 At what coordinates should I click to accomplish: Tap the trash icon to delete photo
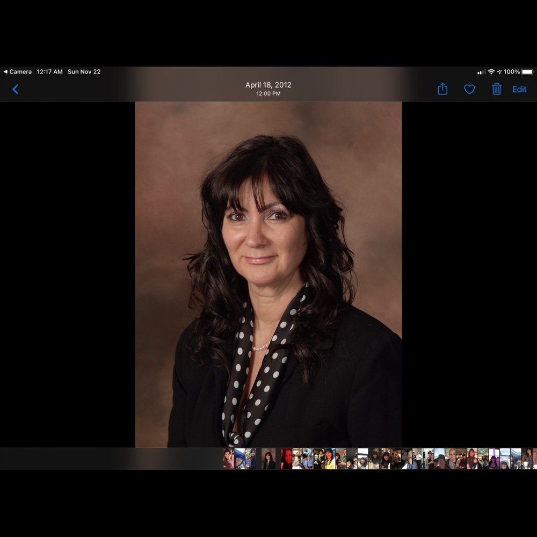click(x=496, y=89)
